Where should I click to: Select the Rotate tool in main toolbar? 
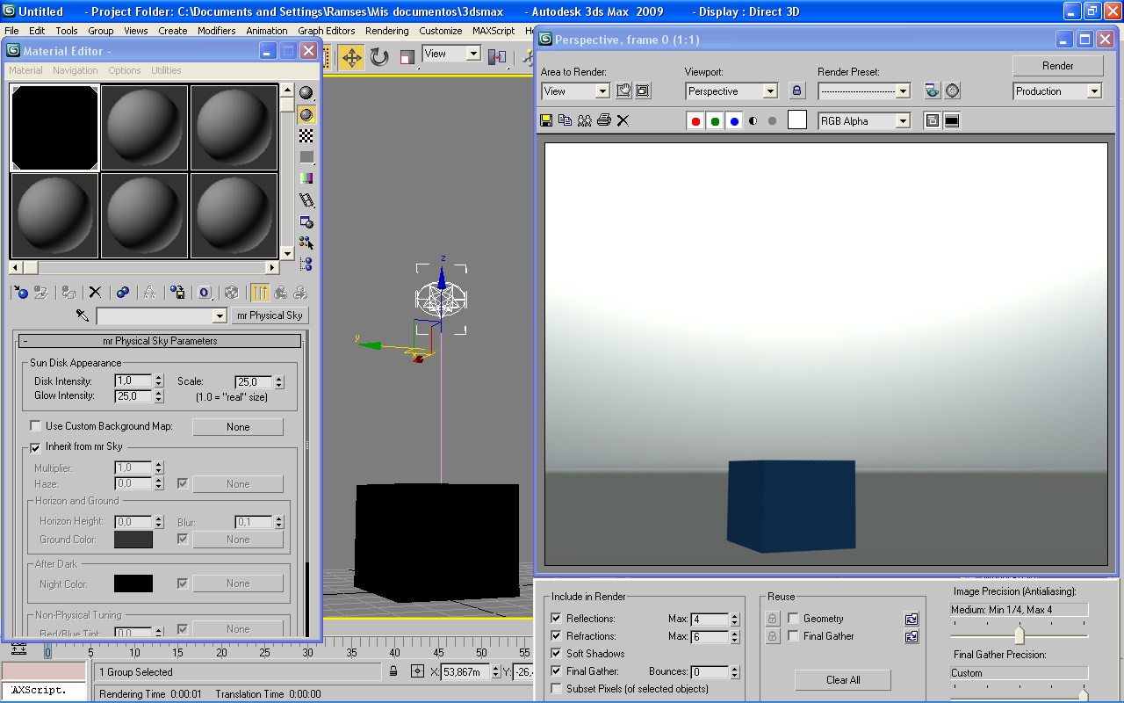(379, 57)
